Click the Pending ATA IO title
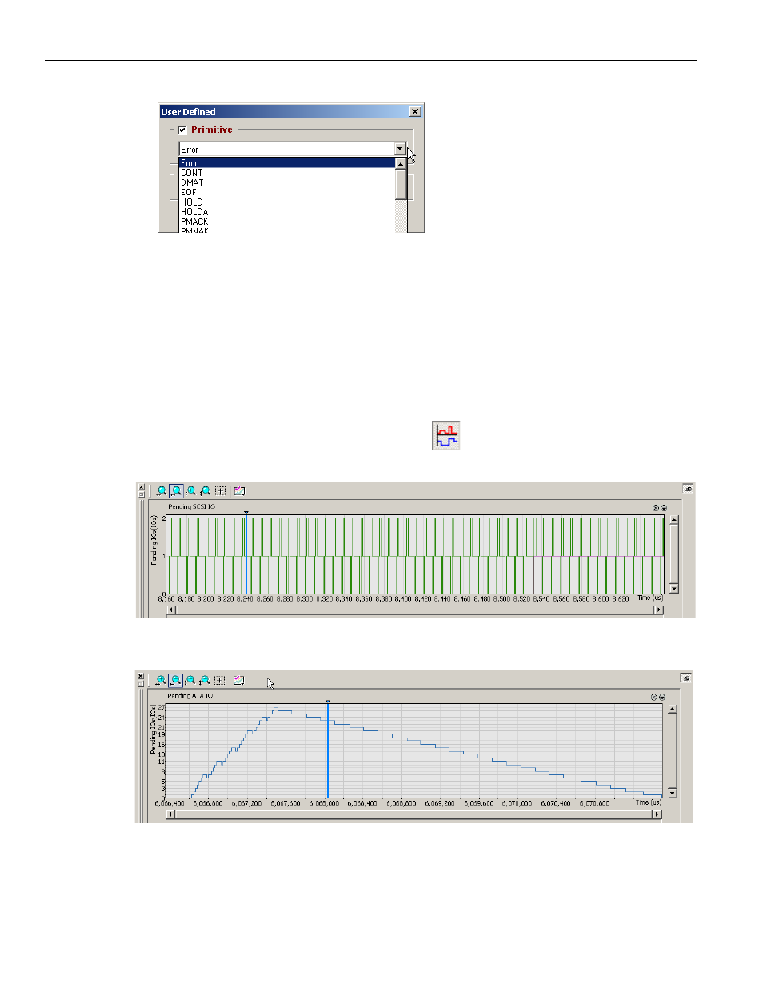Screen dimensions: 763x988 tap(190, 697)
